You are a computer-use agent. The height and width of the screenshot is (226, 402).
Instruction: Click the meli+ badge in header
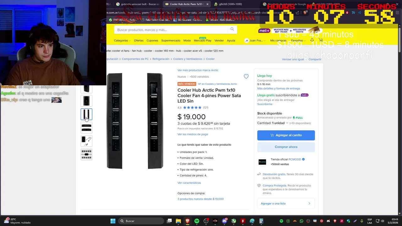tap(264, 31)
